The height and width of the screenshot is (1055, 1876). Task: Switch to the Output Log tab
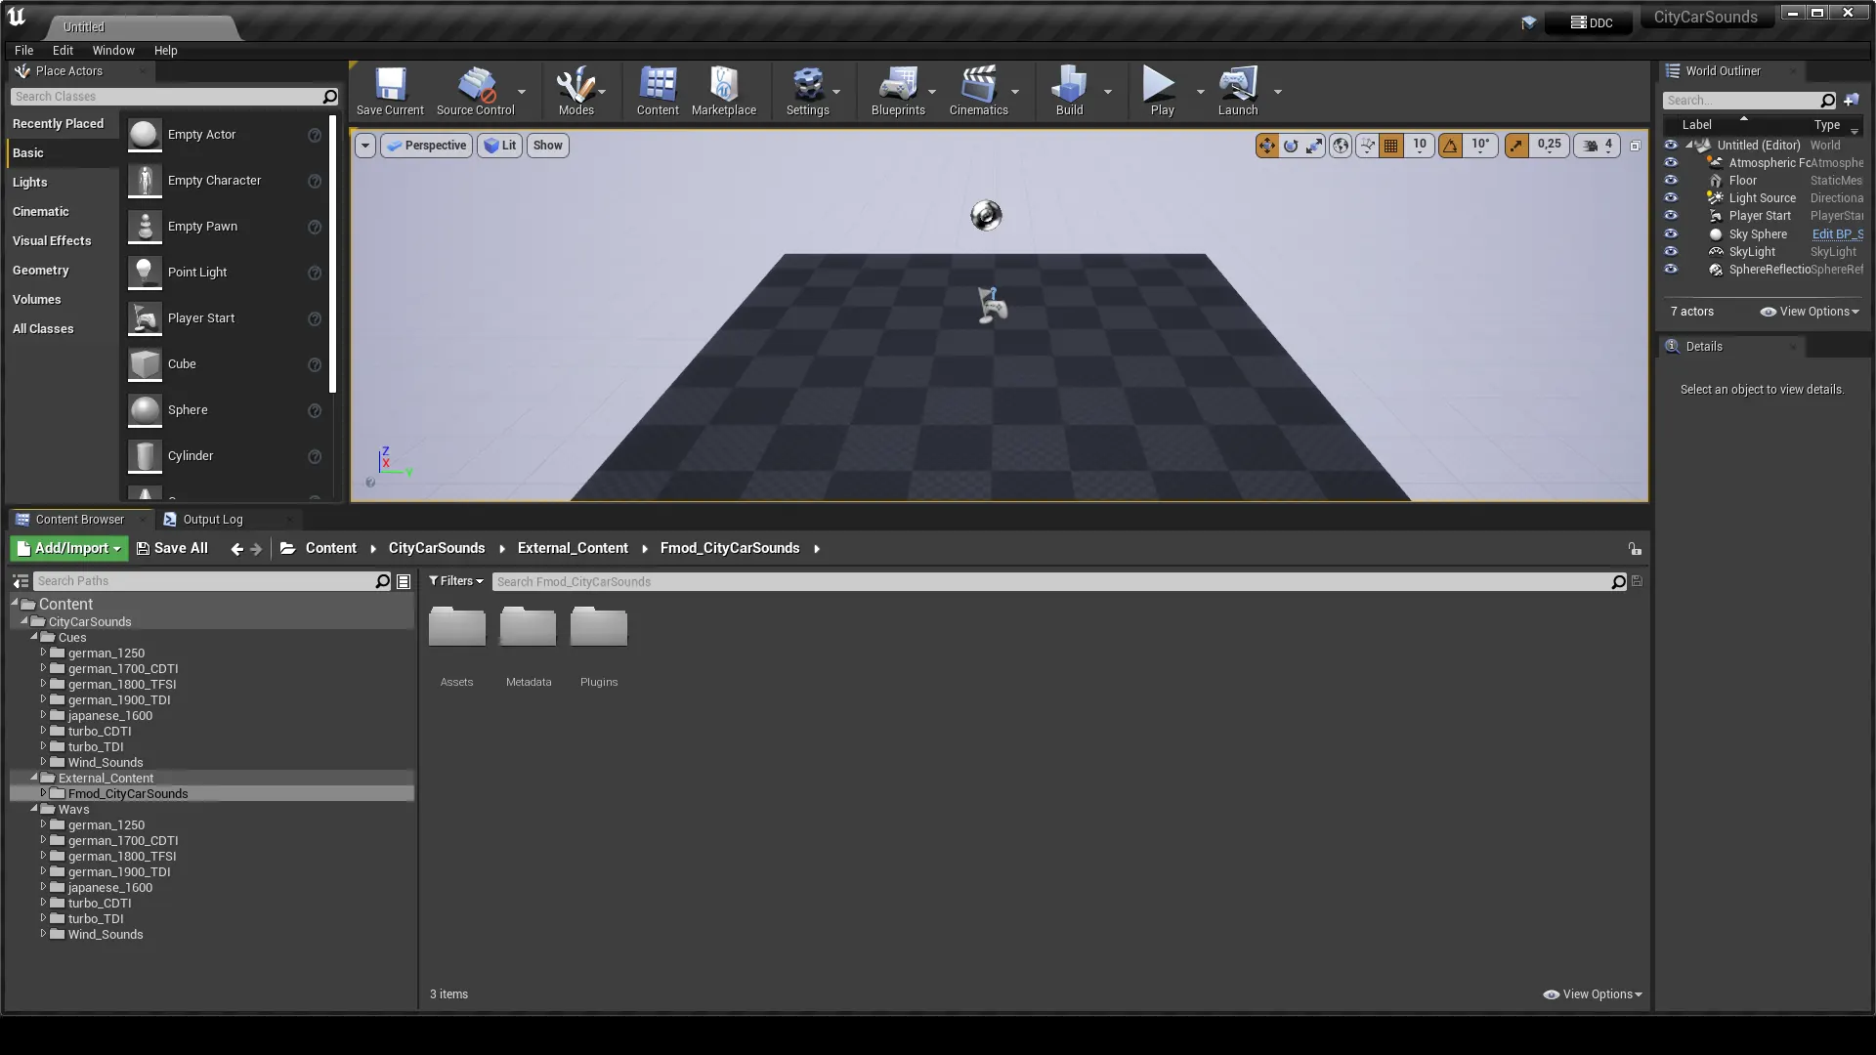click(212, 520)
